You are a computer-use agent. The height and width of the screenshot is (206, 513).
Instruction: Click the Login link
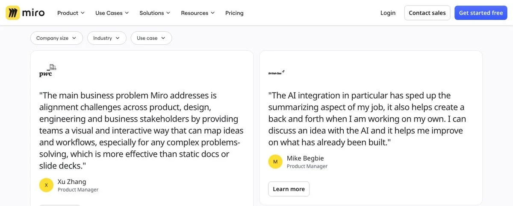tap(388, 13)
